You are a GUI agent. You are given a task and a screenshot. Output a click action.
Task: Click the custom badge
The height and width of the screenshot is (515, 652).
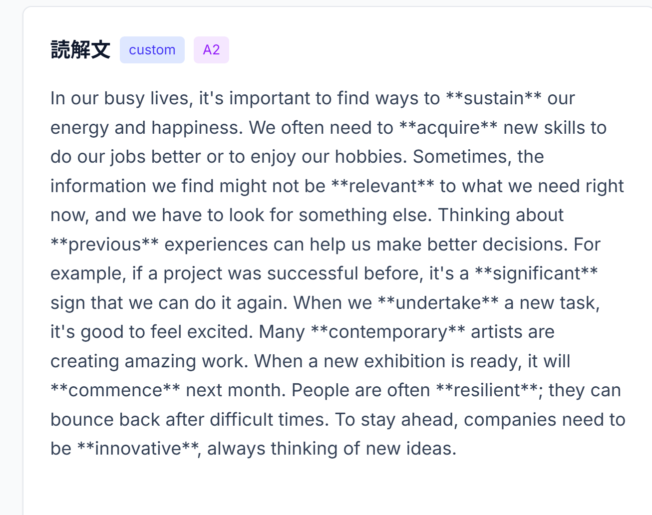pyautogui.click(x=152, y=50)
